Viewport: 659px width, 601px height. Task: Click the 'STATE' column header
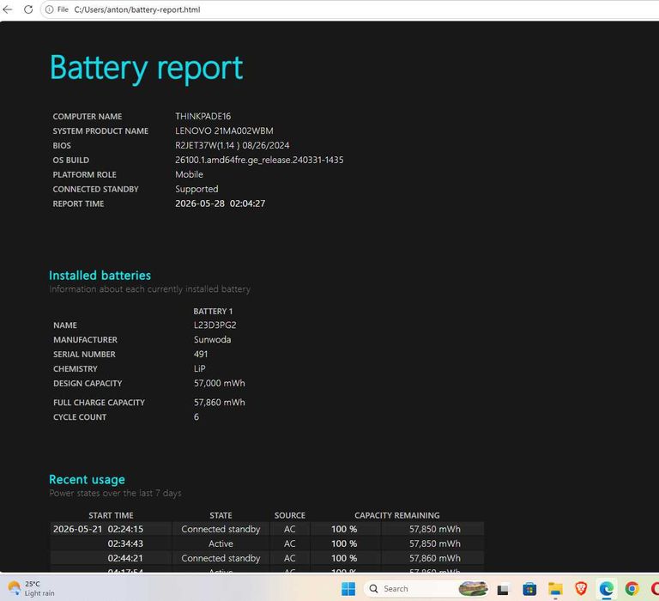[221, 516]
